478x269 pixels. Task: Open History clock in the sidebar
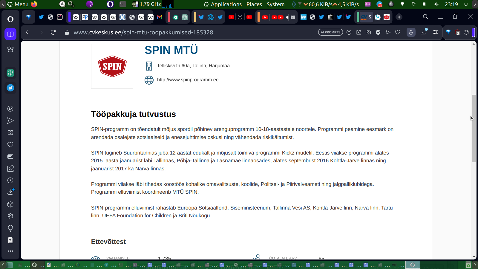[x=10, y=181]
